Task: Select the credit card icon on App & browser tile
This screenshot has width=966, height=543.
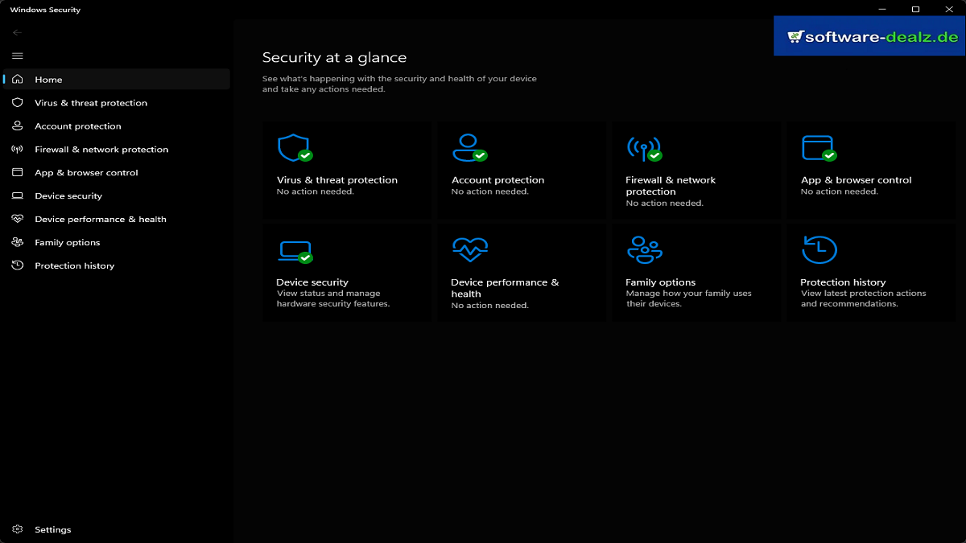Action: [x=818, y=146]
